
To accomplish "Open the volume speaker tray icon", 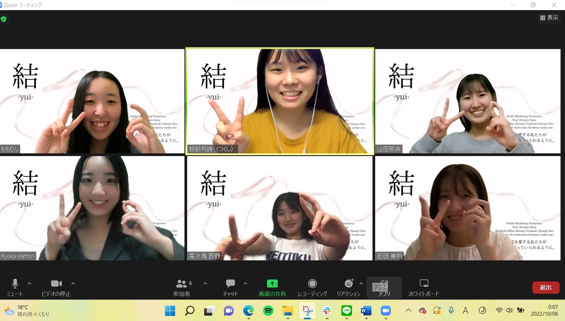I will 509,311.
